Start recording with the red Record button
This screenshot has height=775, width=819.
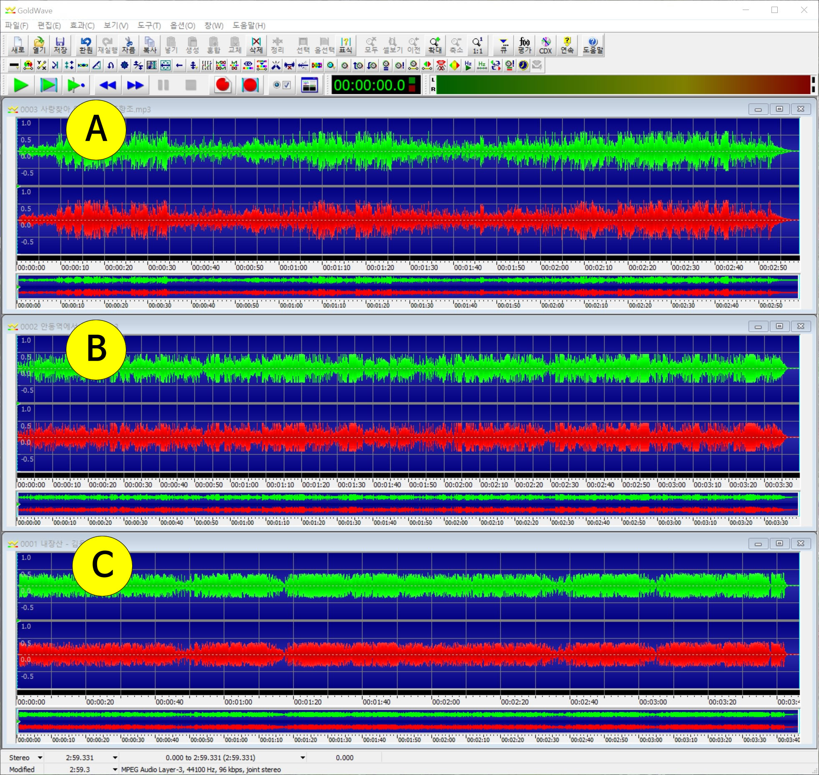(223, 85)
